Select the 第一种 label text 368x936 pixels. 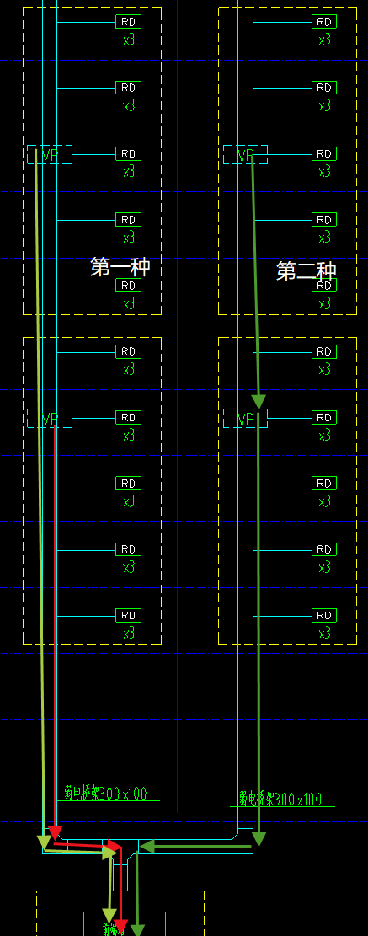coord(120,267)
